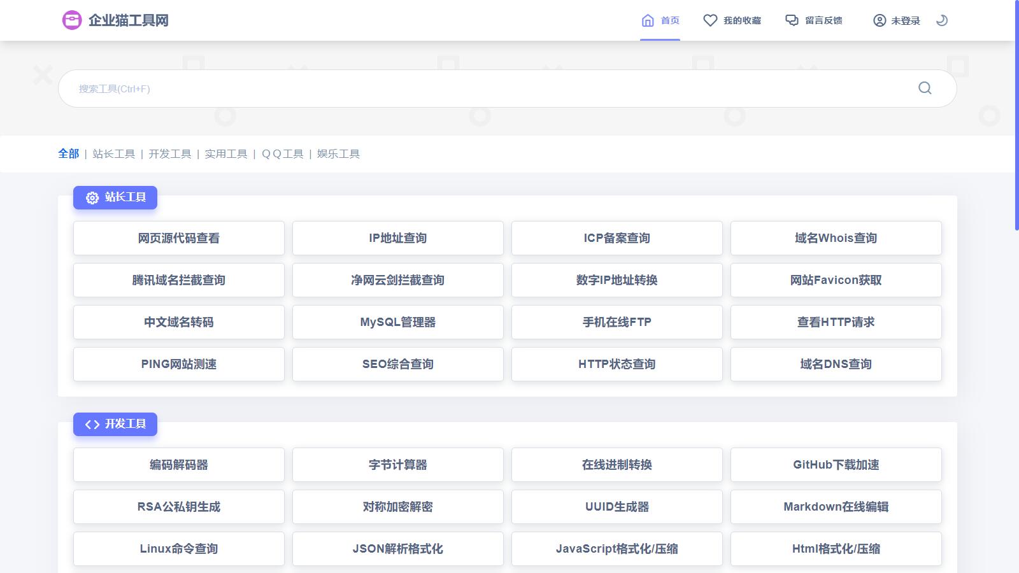The image size is (1019, 573).
Task: Toggle dark mode with the moon icon
Action: tap(942, 20)
